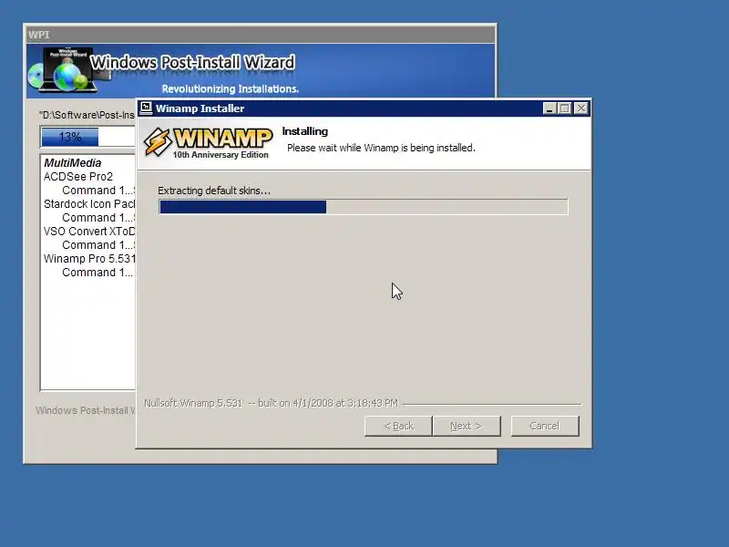Click the Revolutionizing Installations tagline
729x547 pixels.
click(231, 88)
